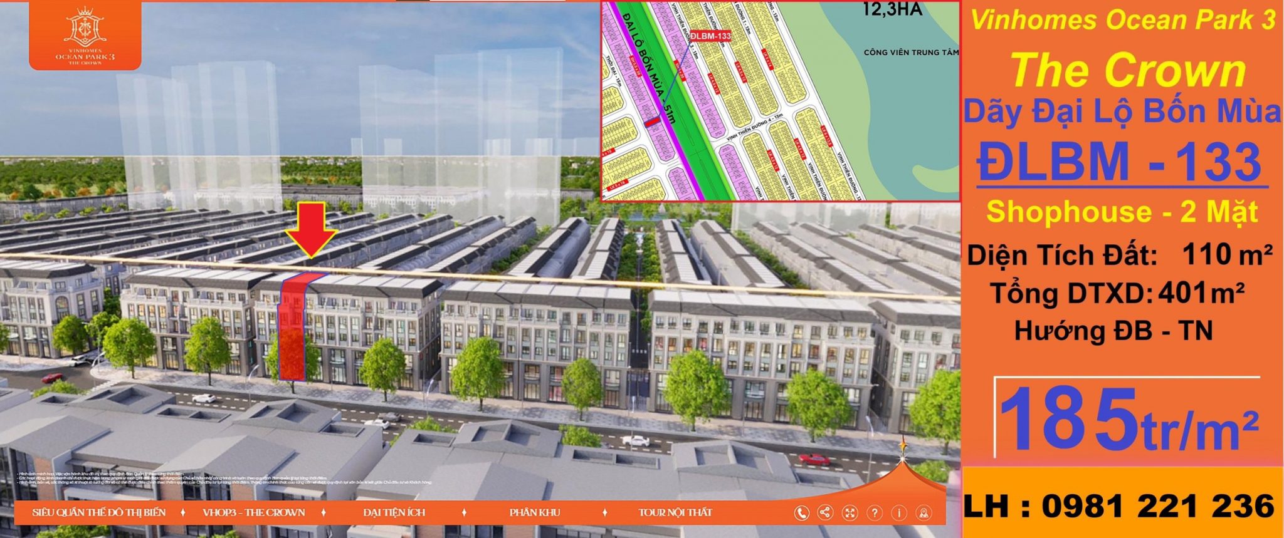
Task: Open help via the question mark icon
Action: click(875, 513)
